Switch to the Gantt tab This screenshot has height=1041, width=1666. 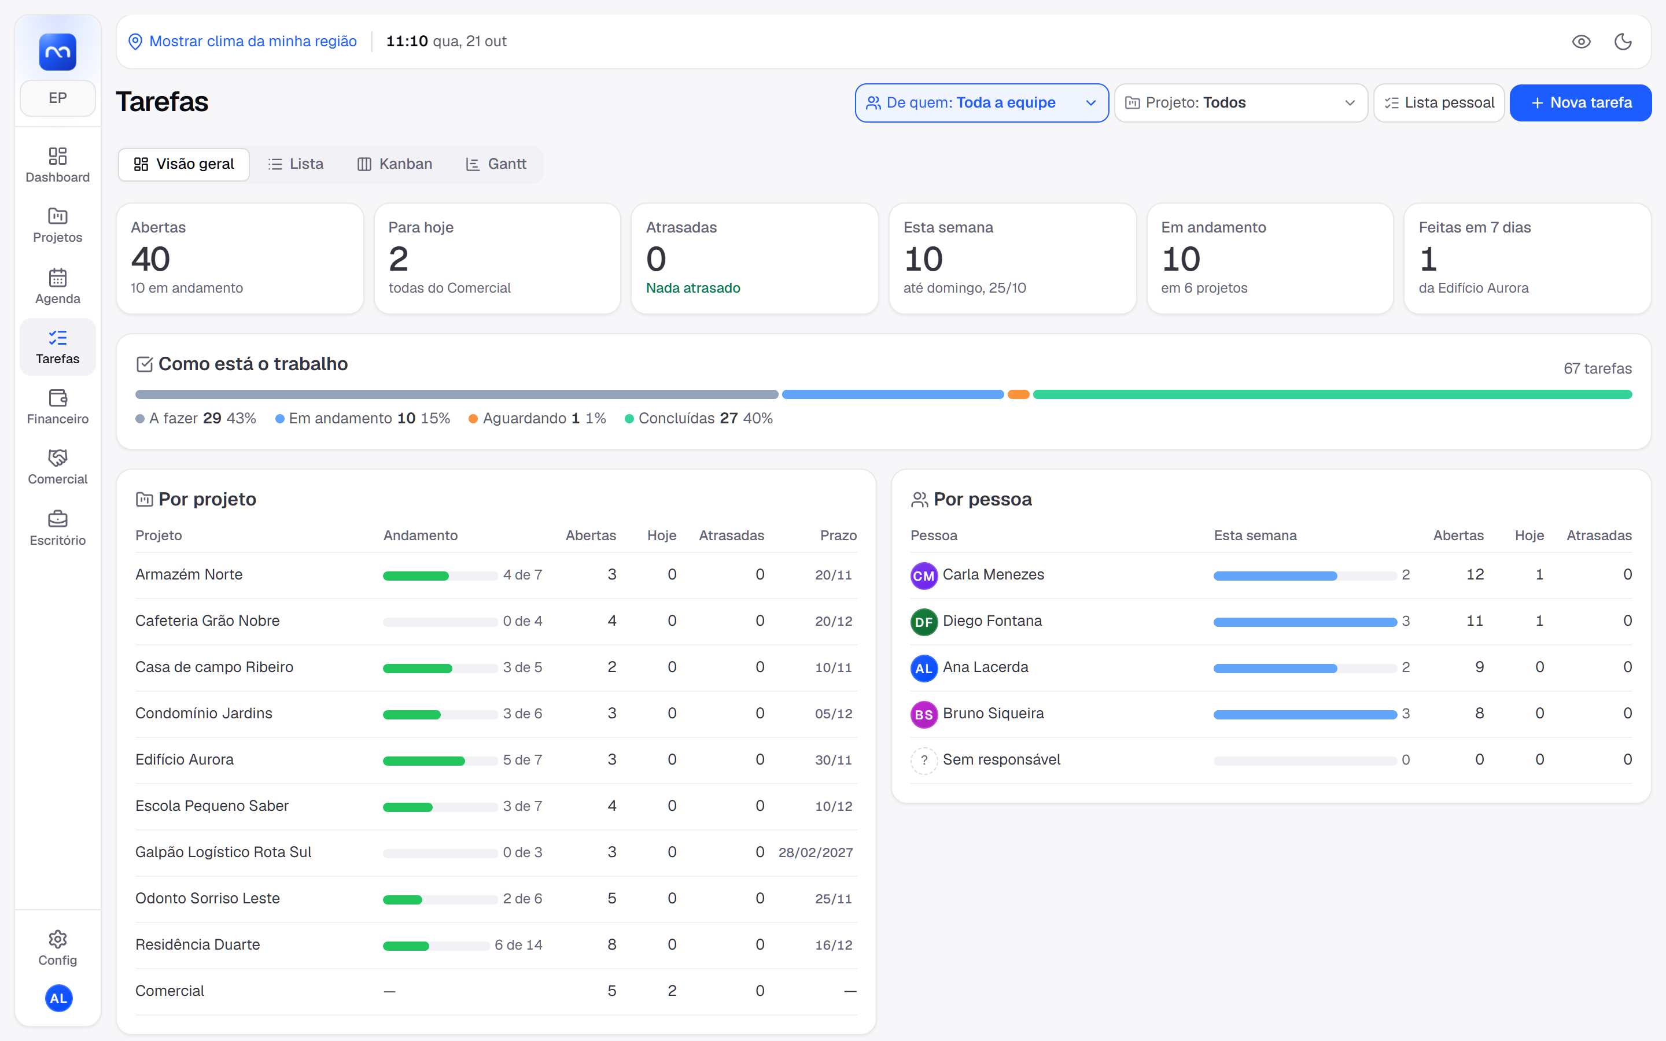click(x=496, y=164)
